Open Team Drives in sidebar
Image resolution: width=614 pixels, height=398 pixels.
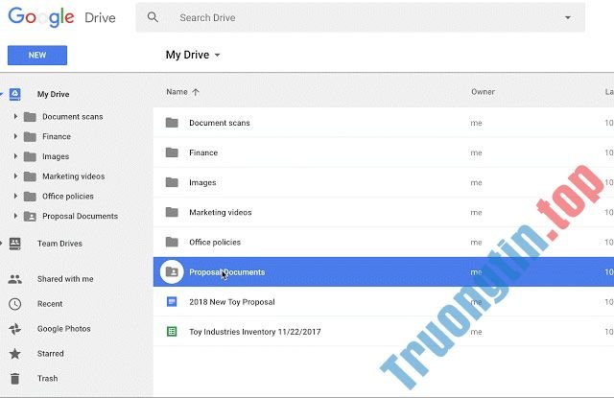(x=59, y=244)
